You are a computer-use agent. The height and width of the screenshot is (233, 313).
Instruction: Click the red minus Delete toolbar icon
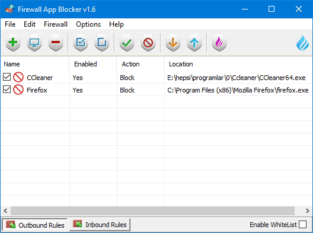coord(56,43)
